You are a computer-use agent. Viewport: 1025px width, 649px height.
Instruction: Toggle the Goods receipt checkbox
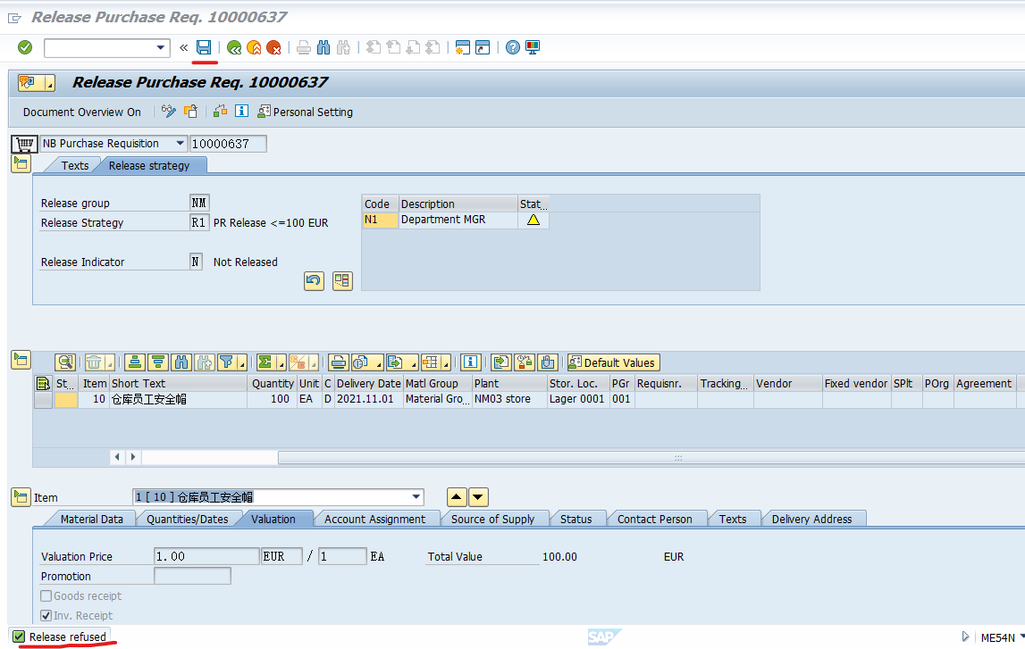coord(46,596)
